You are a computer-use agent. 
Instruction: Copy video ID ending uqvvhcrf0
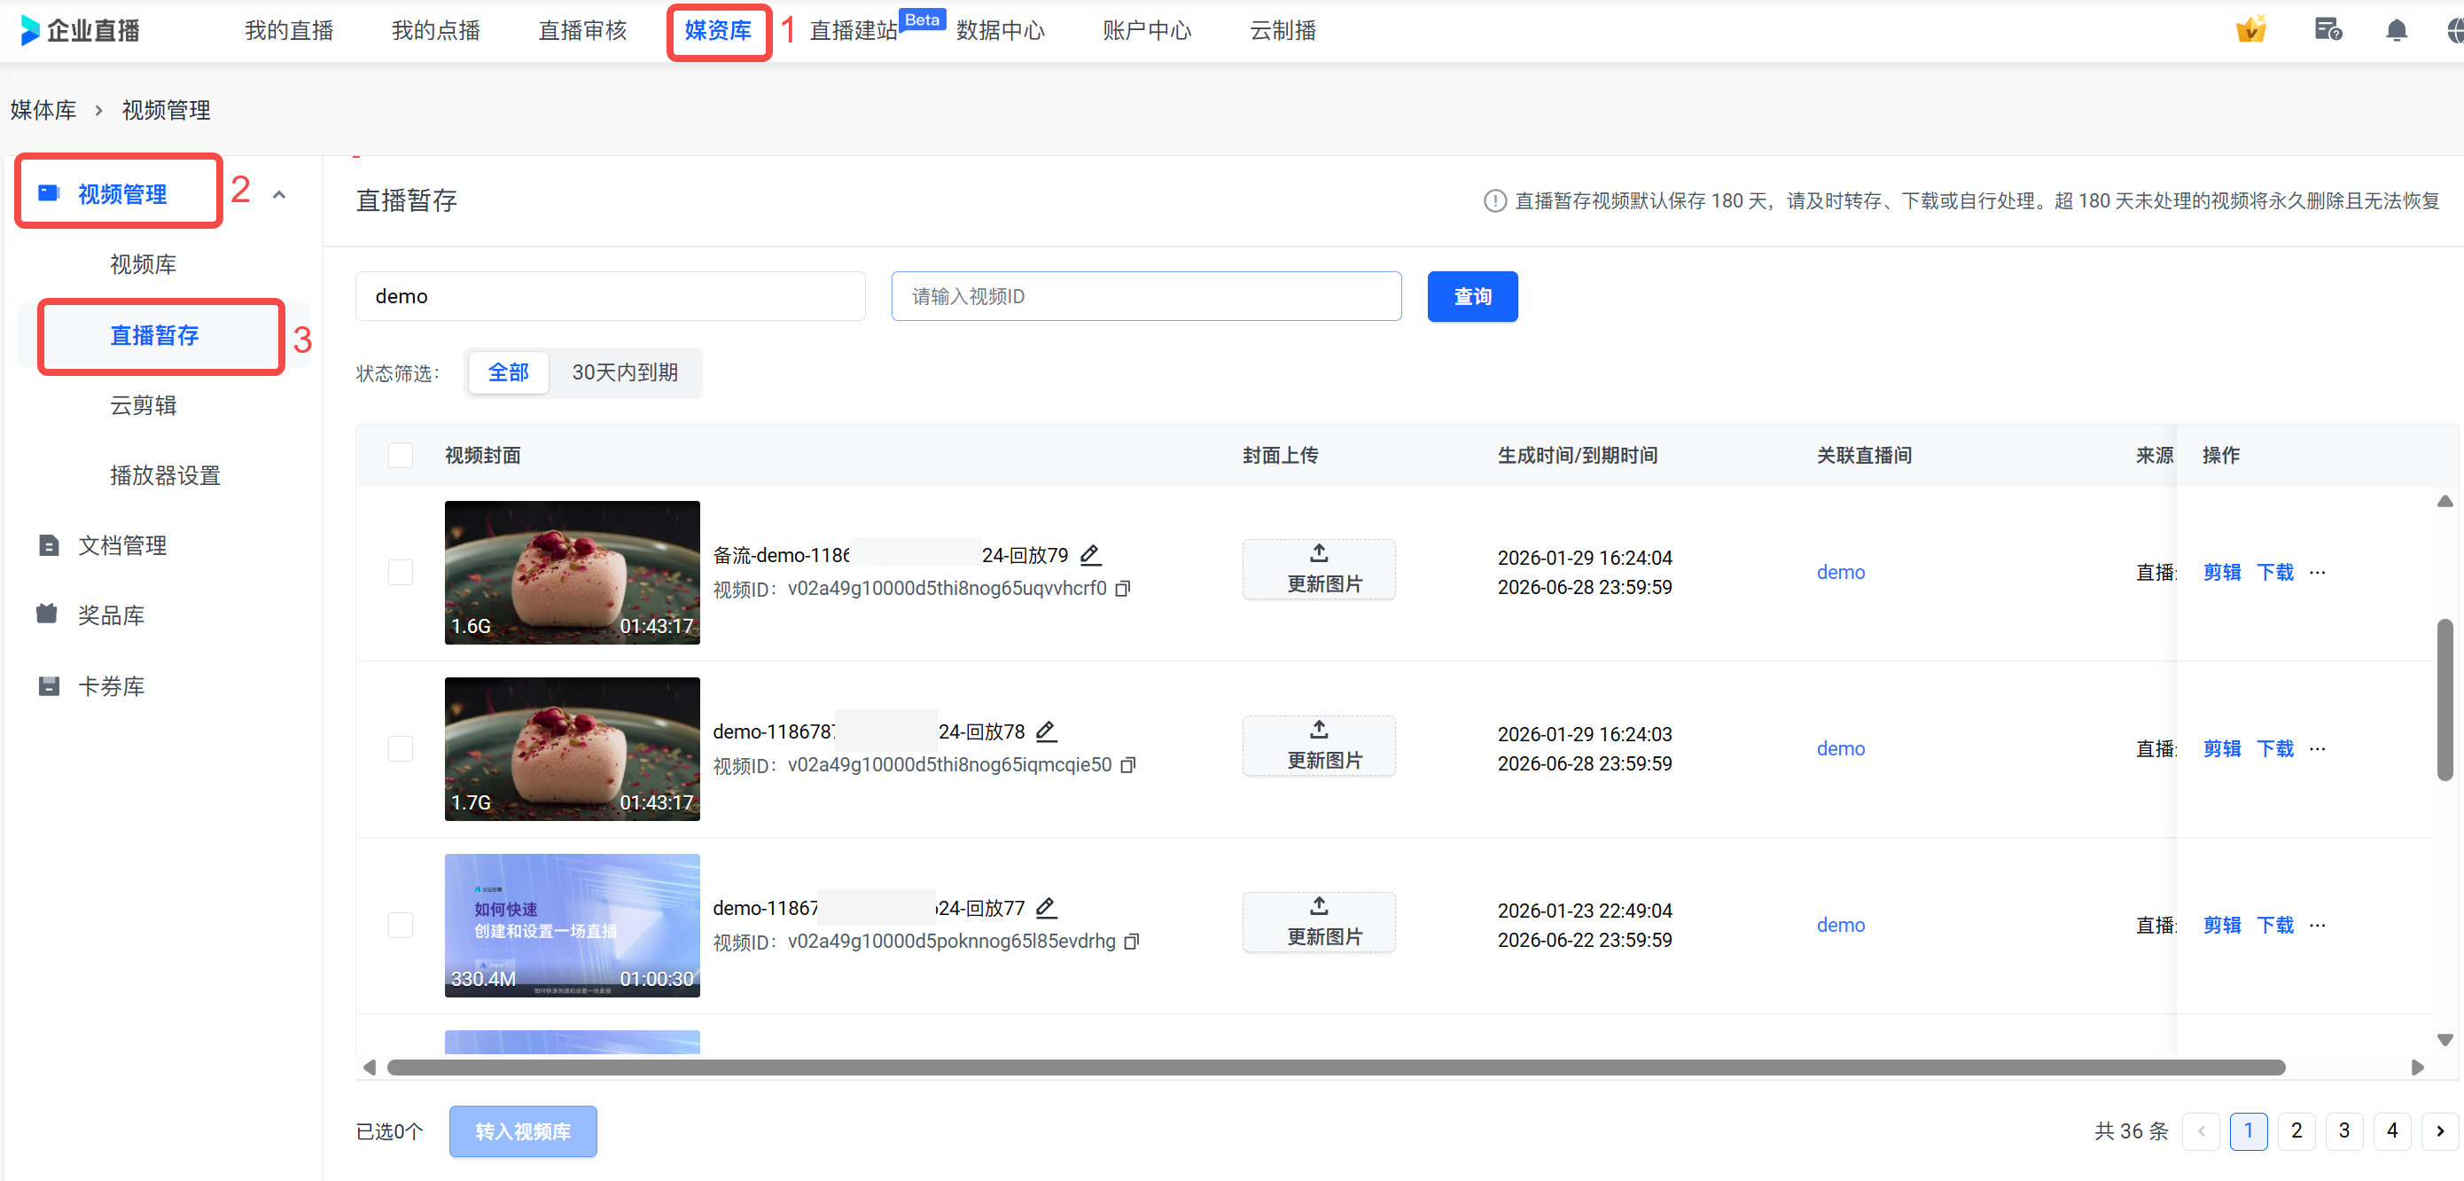coord(1123,589)
